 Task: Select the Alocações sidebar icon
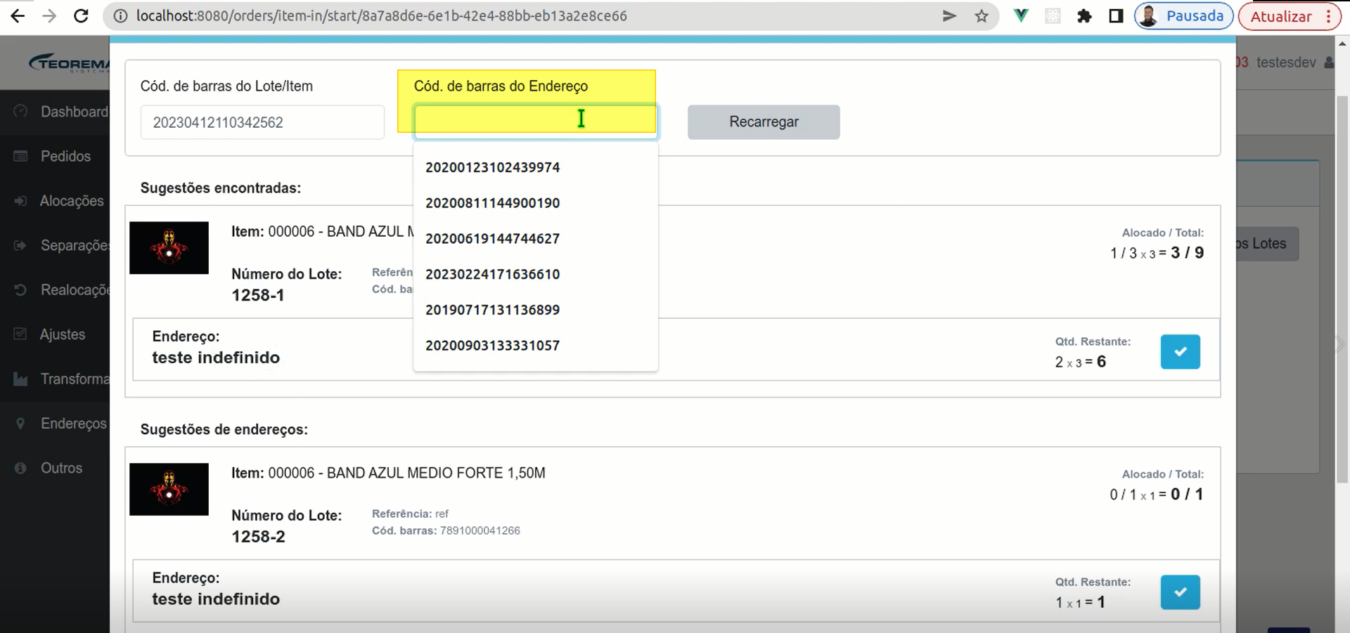[x=20, y=201]
